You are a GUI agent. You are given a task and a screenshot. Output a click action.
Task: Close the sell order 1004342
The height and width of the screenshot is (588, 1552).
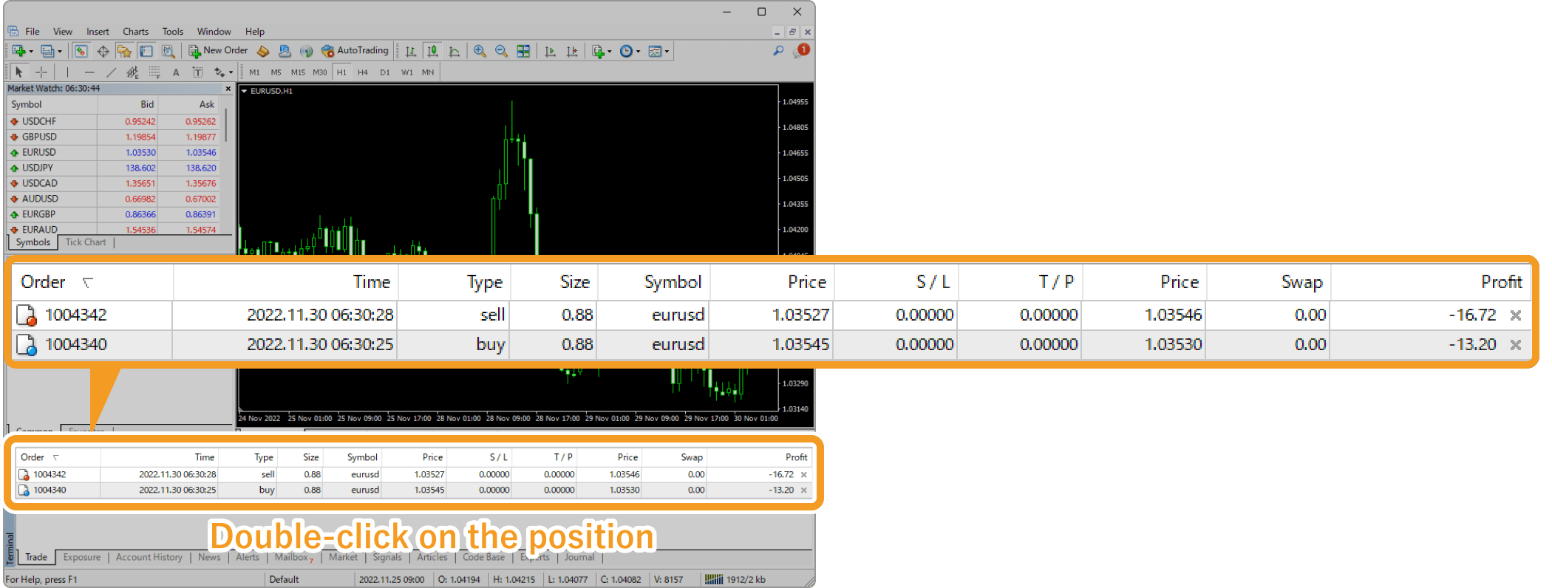point(1516,315)
